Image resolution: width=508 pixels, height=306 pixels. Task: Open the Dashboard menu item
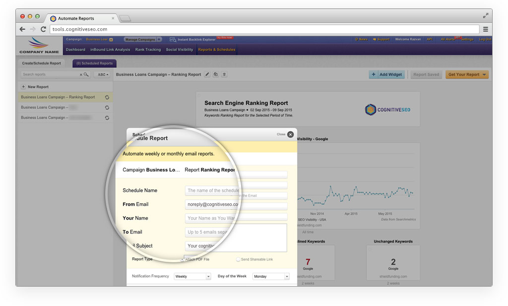tap(75, 50)
